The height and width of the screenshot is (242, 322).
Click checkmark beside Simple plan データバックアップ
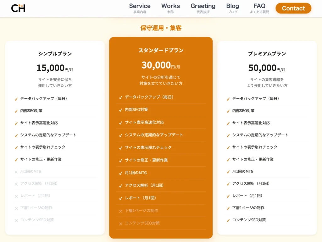(16, 99)
